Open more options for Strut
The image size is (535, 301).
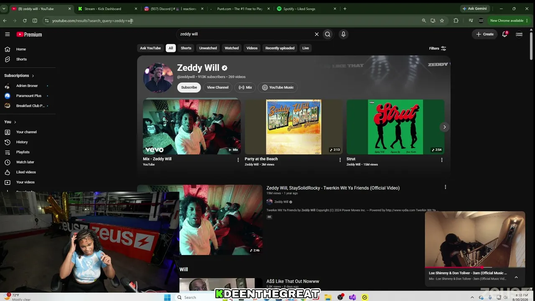coord(442,160)
